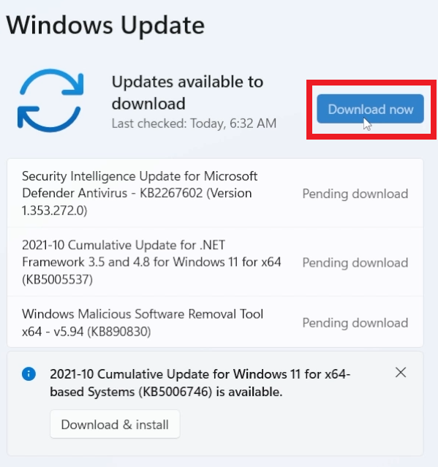Dismiss the cumulative update notification with X
This screenshot has width=438, height=467.
[x=401, y=372]
